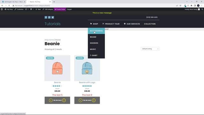204x115 pixels.
Task: Open the Product Tour menu item
Action: [111, 24]
